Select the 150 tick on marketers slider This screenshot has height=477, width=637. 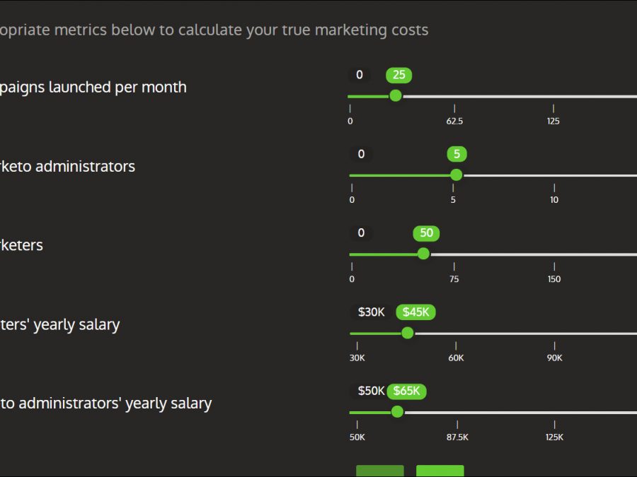[554, 255]
